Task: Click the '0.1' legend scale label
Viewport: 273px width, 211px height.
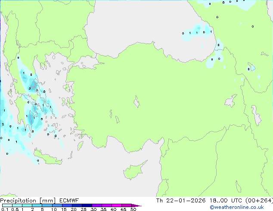Action: click(5, 209)
